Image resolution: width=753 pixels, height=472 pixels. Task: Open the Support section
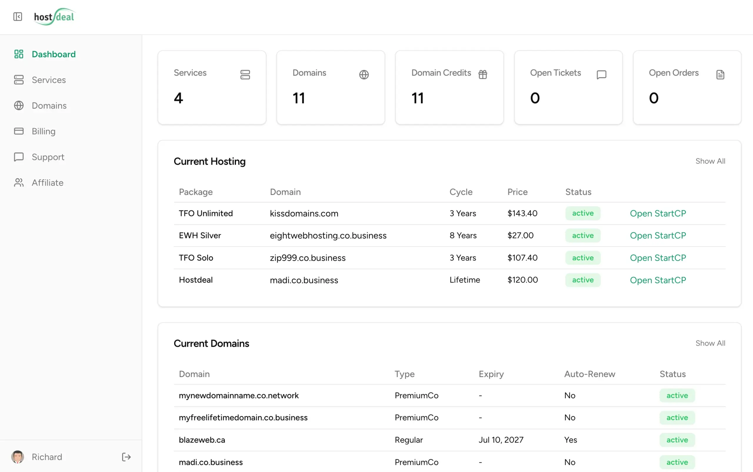(x=48, y=157)
